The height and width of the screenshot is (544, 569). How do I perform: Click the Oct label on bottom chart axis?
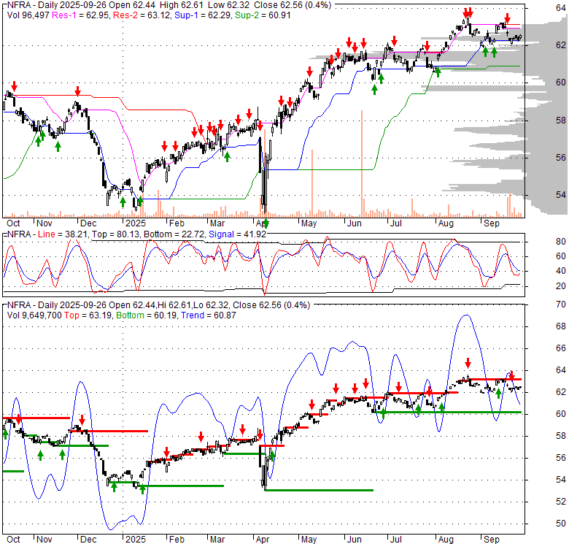(13, 540)
